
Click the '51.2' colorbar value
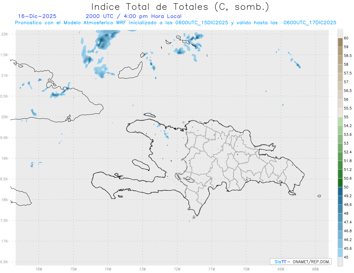pos(348,170)
